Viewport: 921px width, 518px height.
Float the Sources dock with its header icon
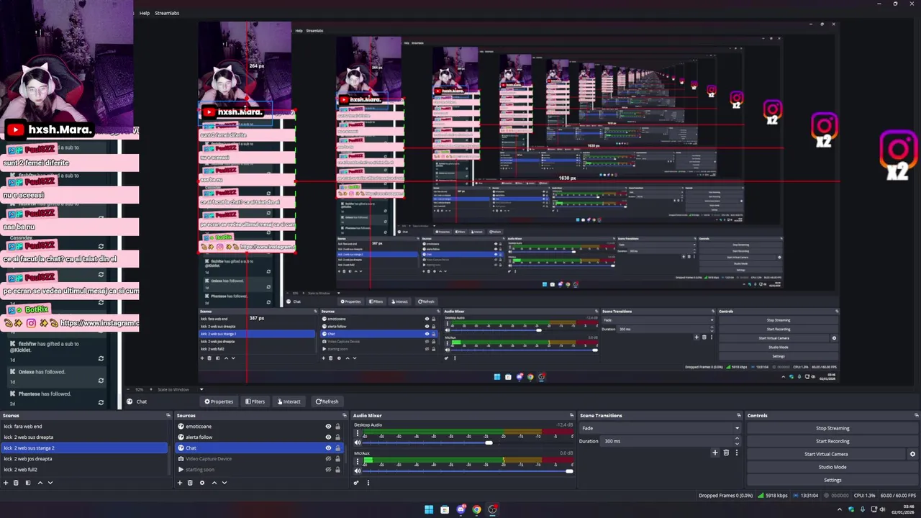point(343,415)
